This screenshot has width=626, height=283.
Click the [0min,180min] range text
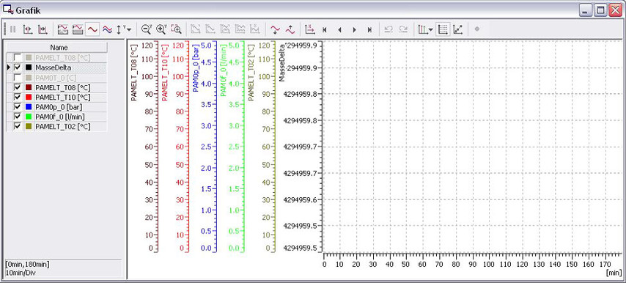point(28,265)
